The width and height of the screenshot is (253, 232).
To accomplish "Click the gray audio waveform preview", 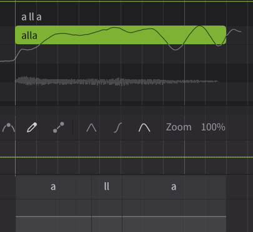I will 117,81.
